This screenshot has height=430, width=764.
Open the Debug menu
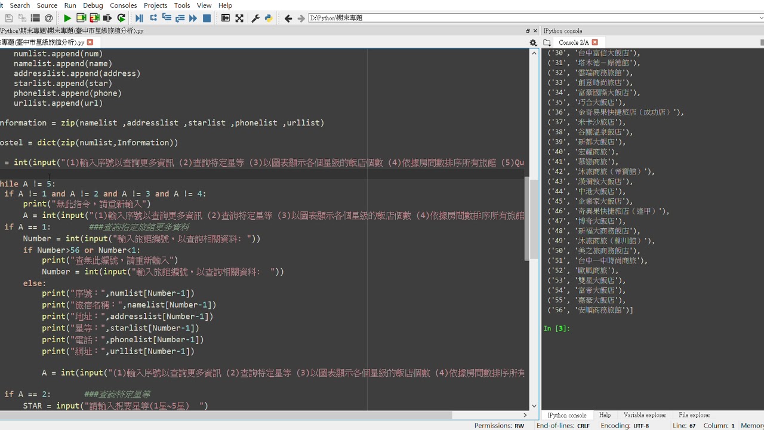(x=93, y=5)
